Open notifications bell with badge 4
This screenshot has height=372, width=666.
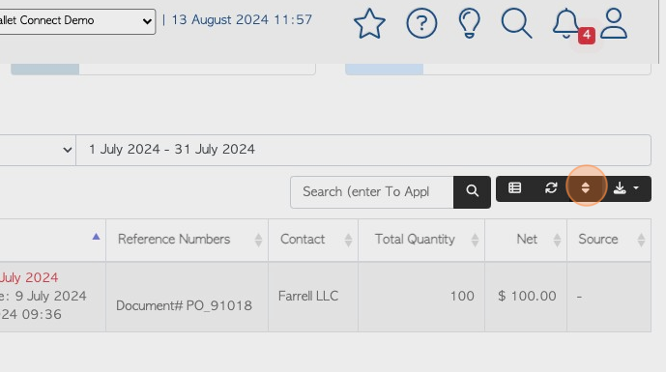[571, 25]
